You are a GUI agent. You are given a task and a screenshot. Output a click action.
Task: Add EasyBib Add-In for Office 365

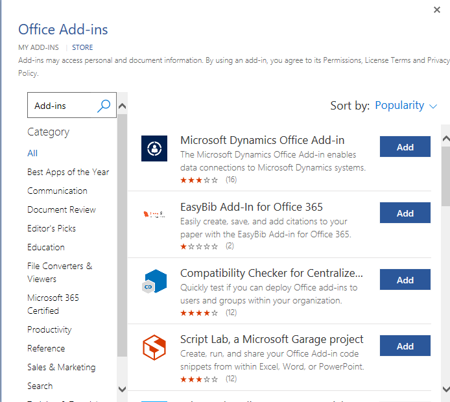405,213
